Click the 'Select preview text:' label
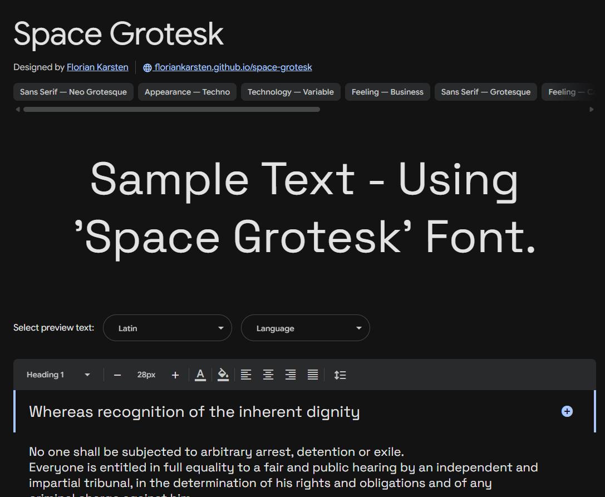Screen dimensions: 605x497 53,328
